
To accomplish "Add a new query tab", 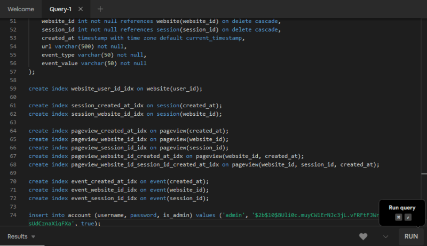I will pos(100,9).
